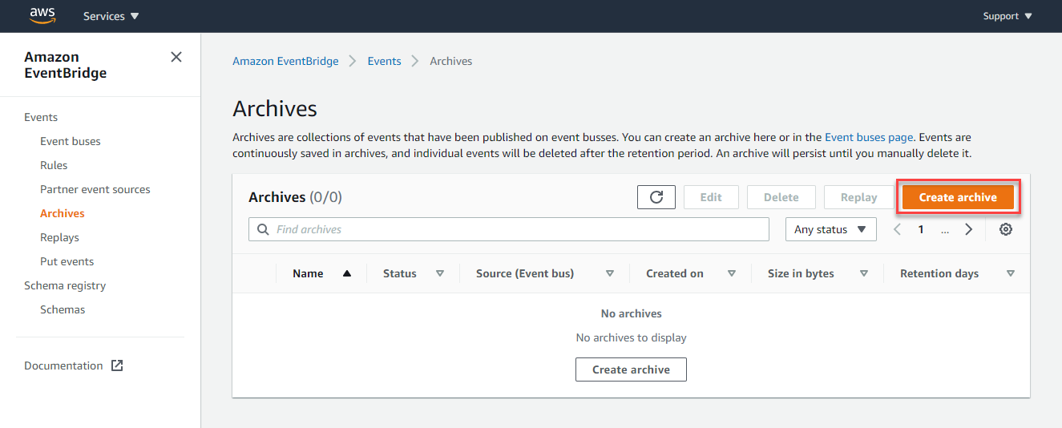This screenshot has width=1062, height=428.
Task: Open the Event buses page link
Action: point(869,137)
